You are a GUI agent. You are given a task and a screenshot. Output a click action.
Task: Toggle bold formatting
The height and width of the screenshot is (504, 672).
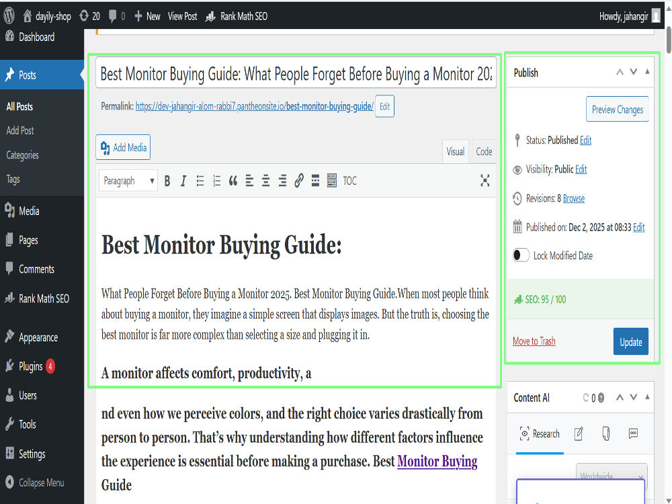167,181
